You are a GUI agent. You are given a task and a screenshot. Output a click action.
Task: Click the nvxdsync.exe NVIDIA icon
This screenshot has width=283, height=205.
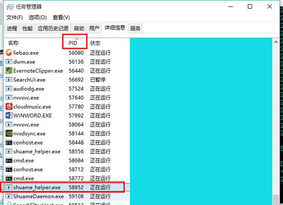click(9, 133)
